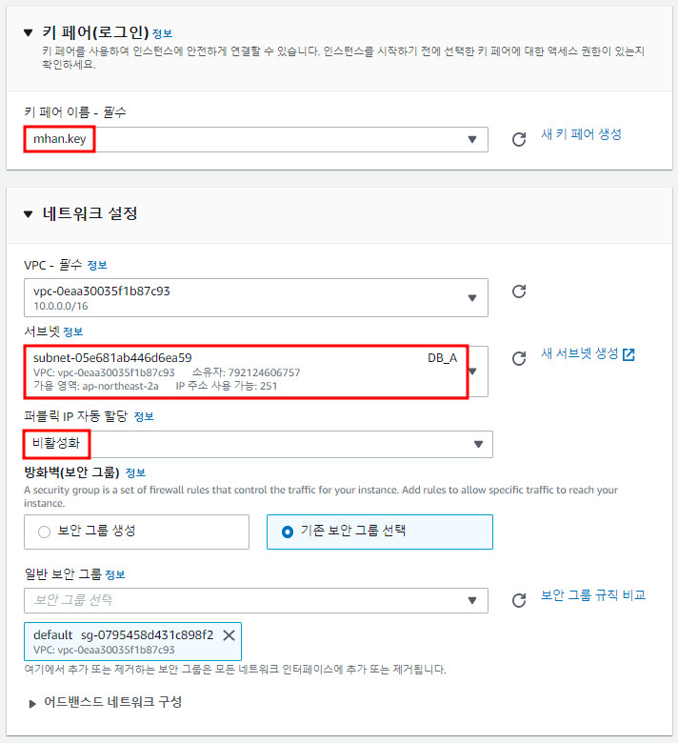Open 정보 link beside 키 페어(로그인) heading
This screenshot has height=743, width=678.
pos(163,33)
